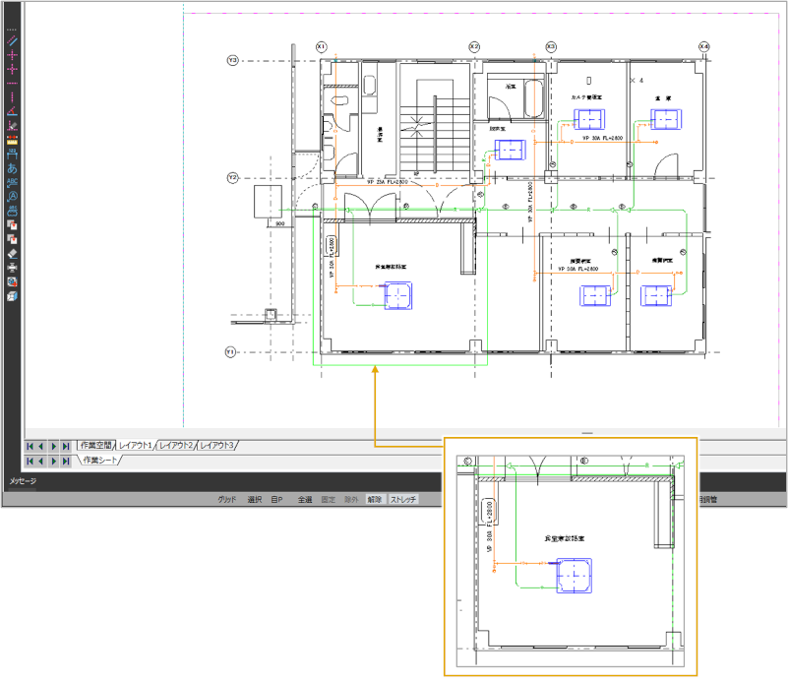Toggle グリッド grid mode in status bar
Screen dimensions: 788x681
tap(227, 500)
